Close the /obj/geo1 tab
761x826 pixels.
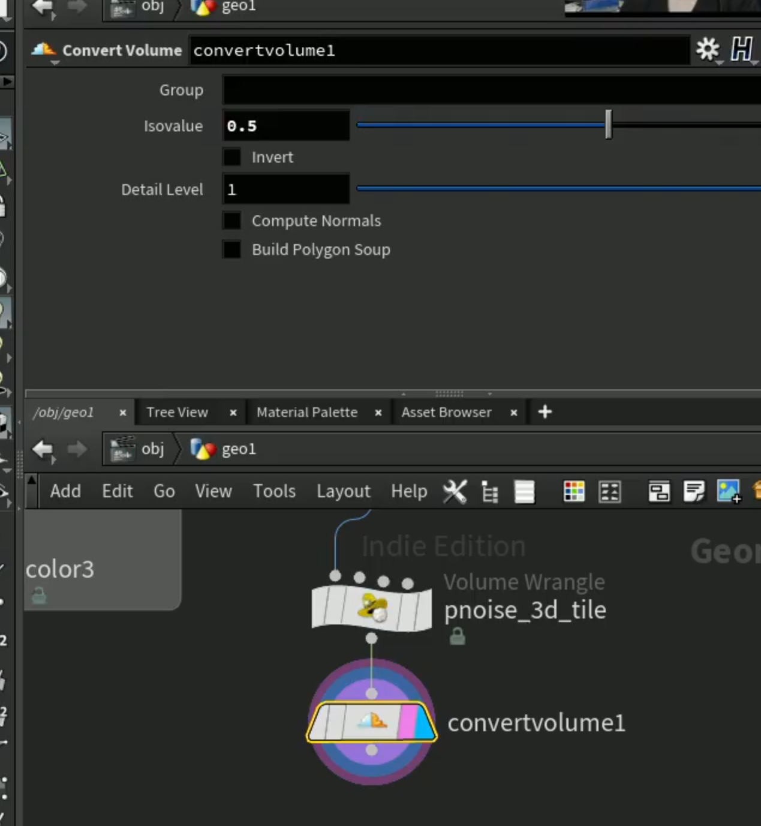coord(123,413)
